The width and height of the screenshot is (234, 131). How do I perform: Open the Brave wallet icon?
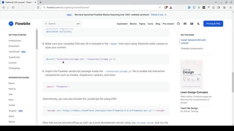(224, 7)
